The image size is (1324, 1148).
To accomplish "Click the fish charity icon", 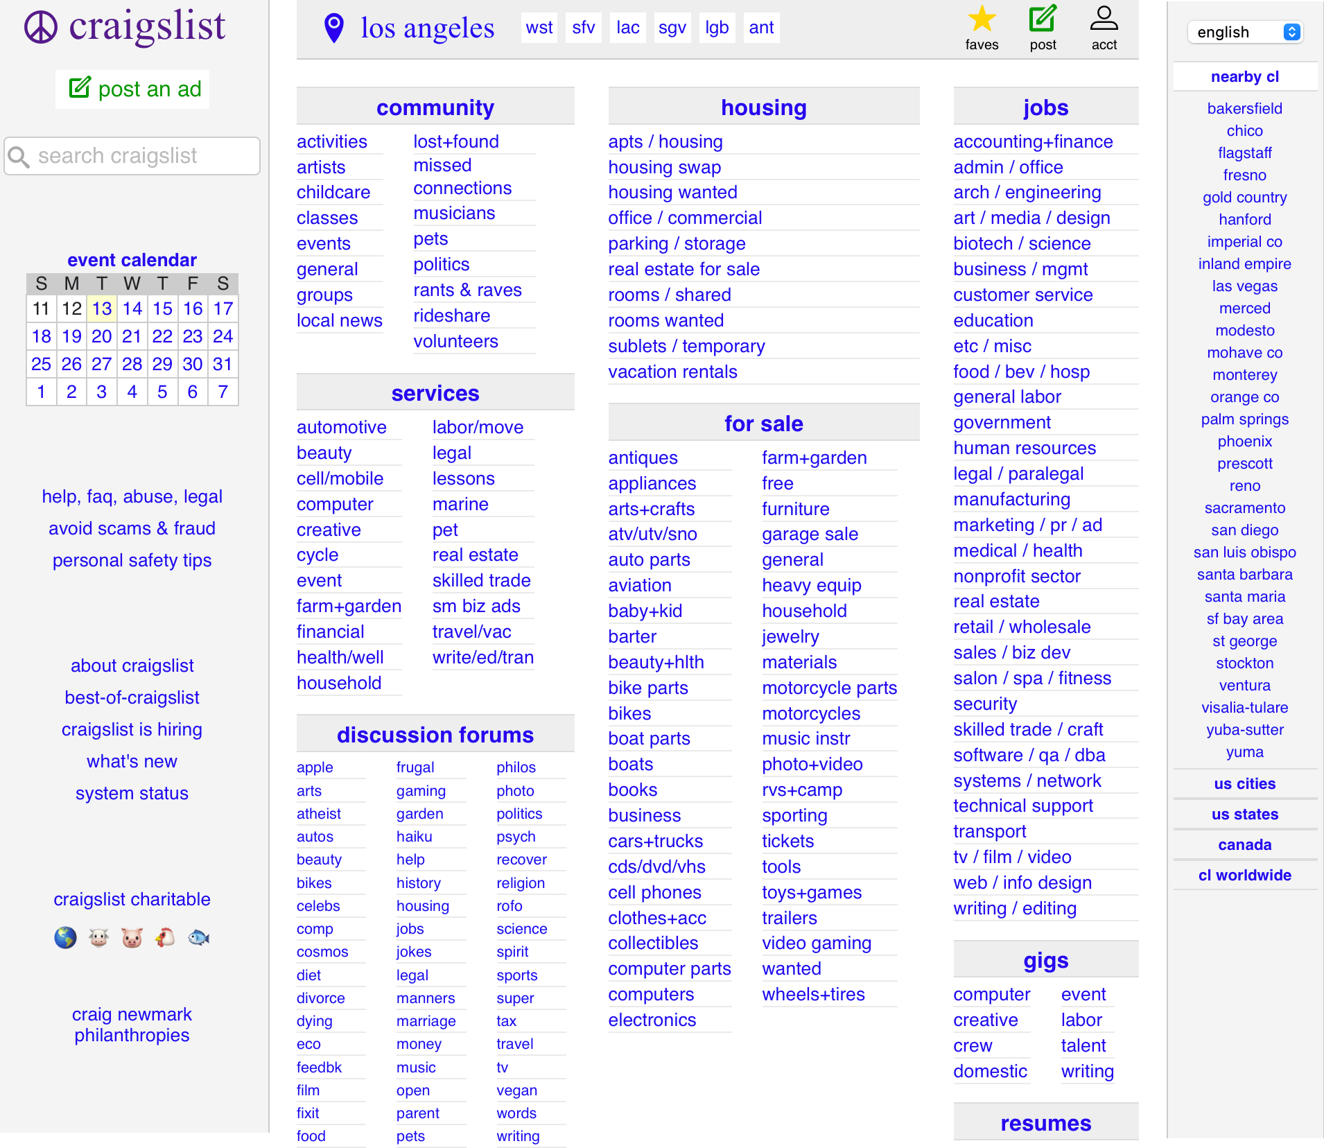I will pos(198,938).
